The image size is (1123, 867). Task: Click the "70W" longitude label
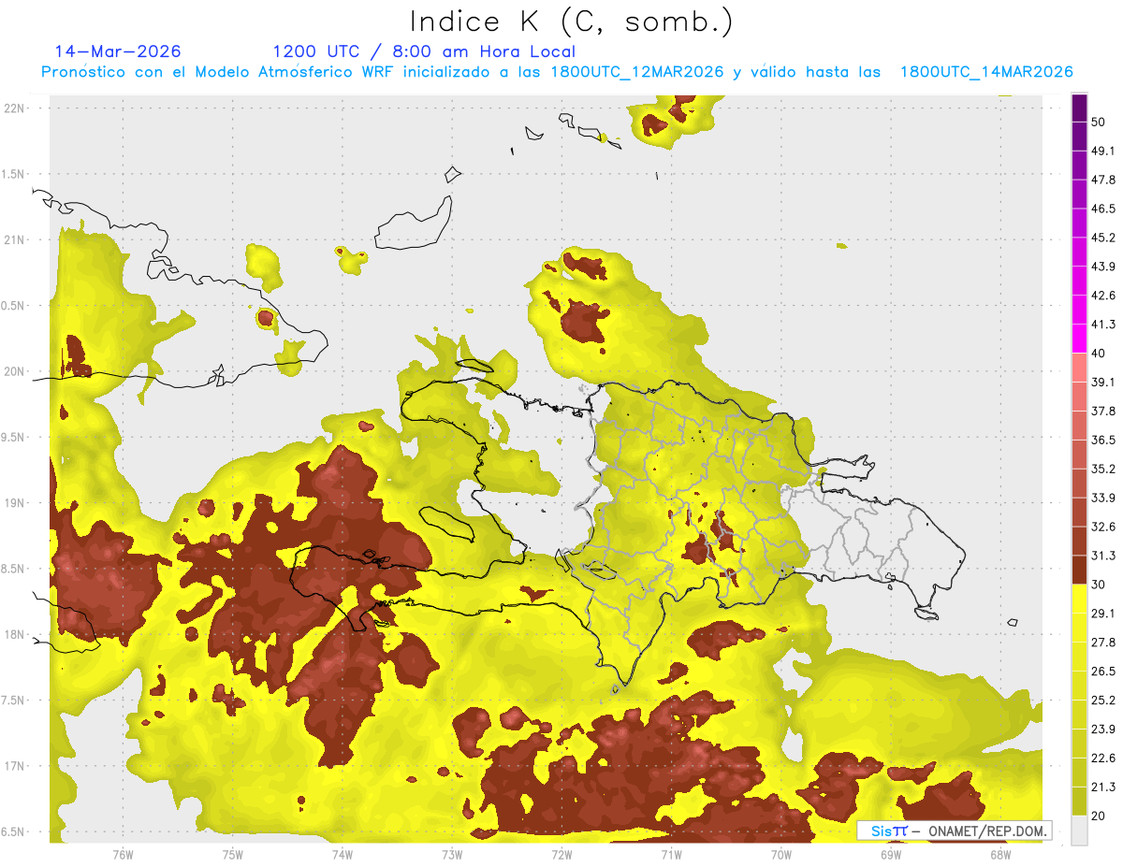pyautogui.click(x=781, y=854)
